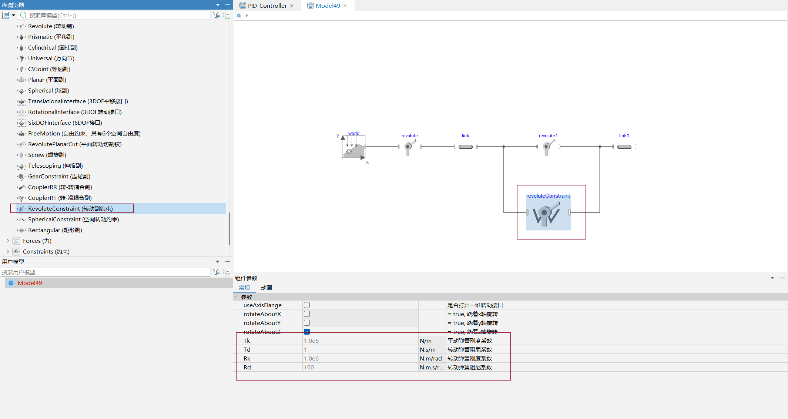This screenshot has width=788, height=419.
Task: Select the CVJoint library icon
Action: tap(21, 69)
